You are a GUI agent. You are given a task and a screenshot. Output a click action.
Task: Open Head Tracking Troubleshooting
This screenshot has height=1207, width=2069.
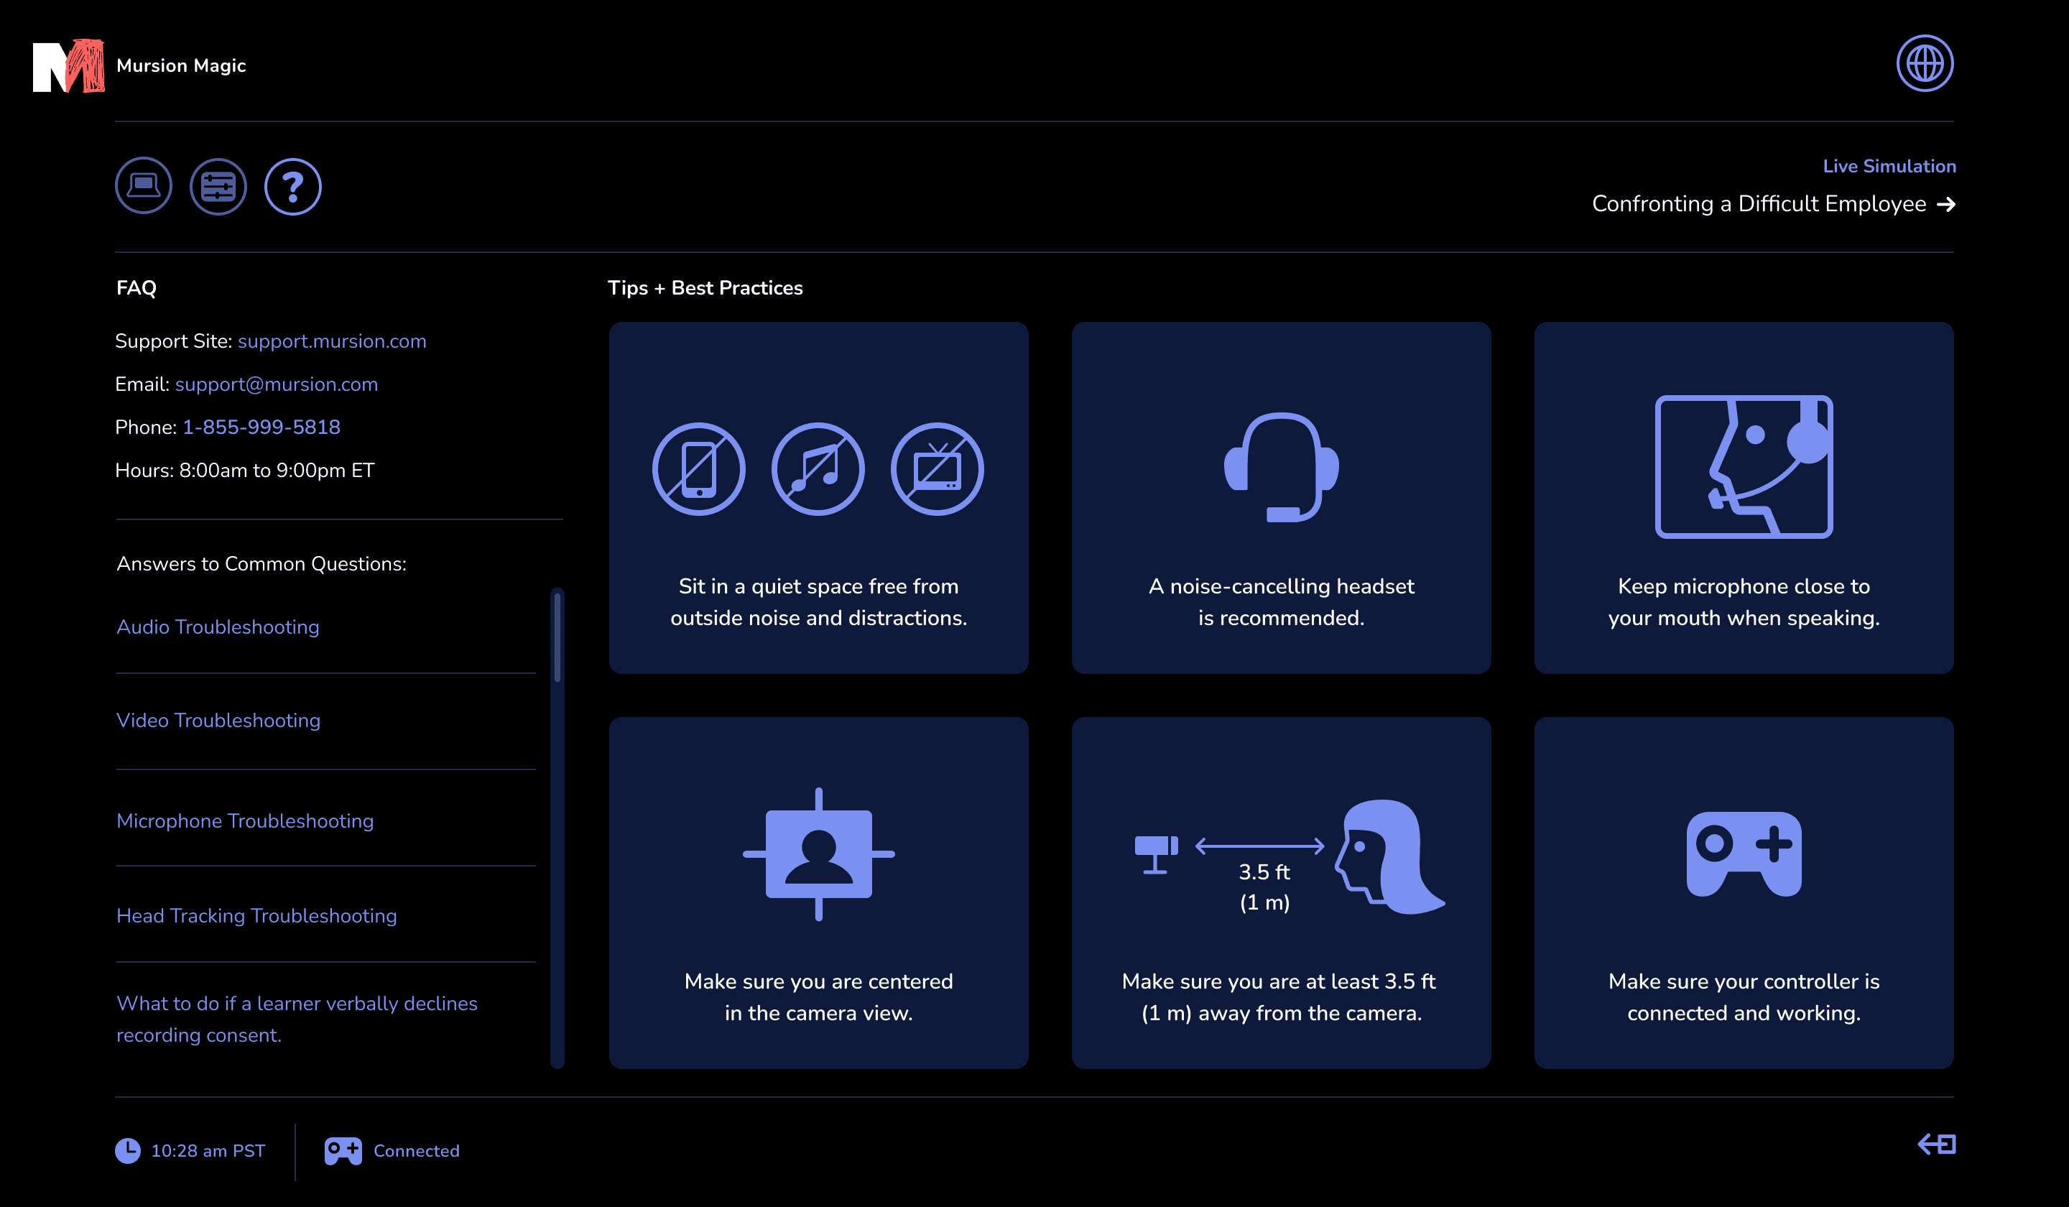pos(256,915)
